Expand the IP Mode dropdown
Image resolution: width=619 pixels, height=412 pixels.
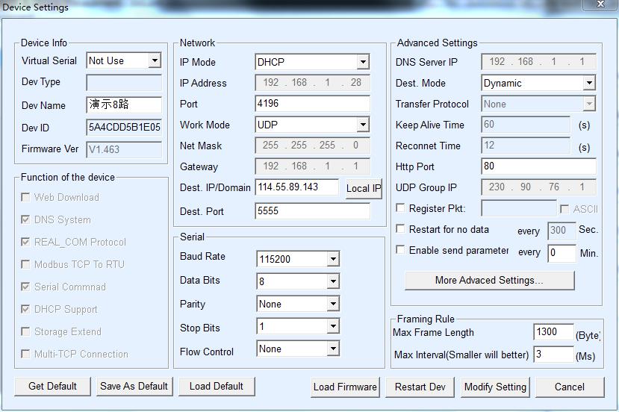362,62
